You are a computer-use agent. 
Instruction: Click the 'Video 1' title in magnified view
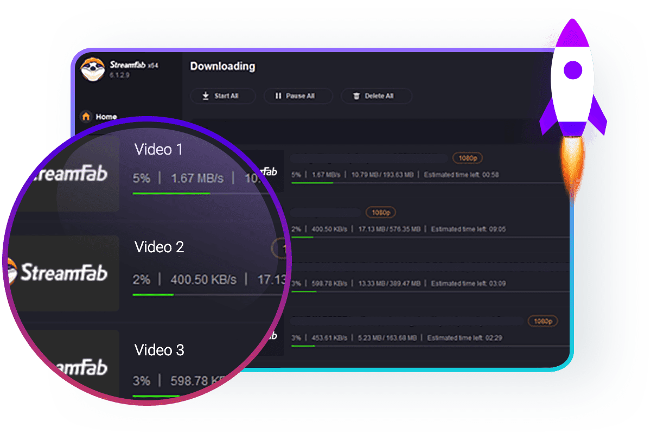coord(158,150)
